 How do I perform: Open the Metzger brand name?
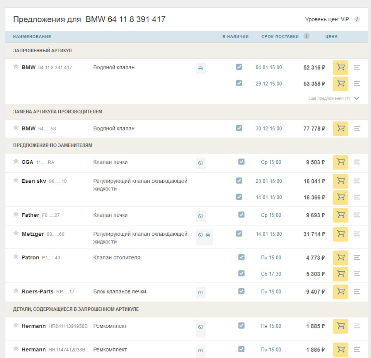pyautogui.click(x=32, y=234)
